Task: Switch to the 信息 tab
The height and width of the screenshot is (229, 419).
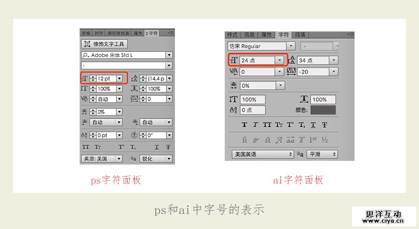Action: pos(249,35)
